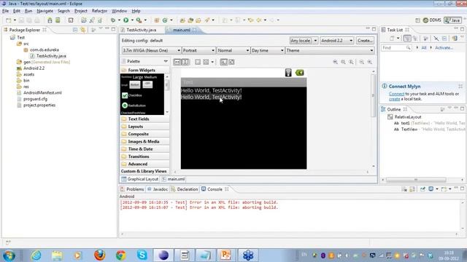The width and height of the screenshot is (467, 262).
Task: Click Focus on Workweek icon in Task List
Action: pyautogui.click(x=425, y=39)
